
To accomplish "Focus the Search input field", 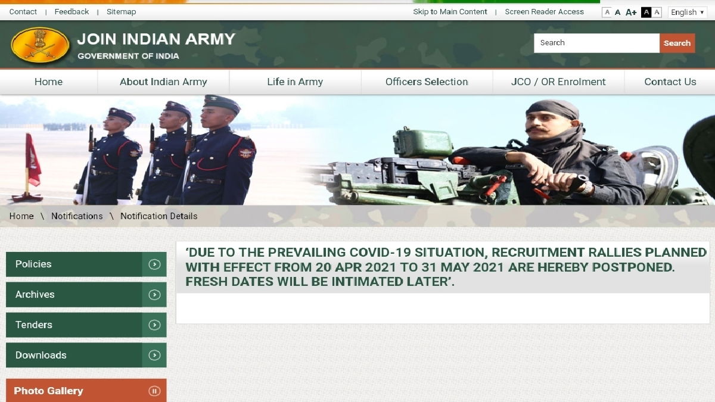I will pos(596,43).
